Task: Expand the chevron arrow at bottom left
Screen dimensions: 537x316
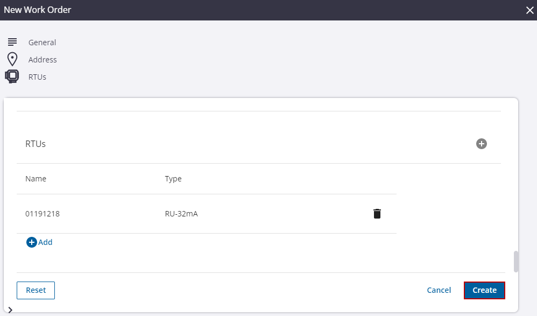Action: coord(10,310)
